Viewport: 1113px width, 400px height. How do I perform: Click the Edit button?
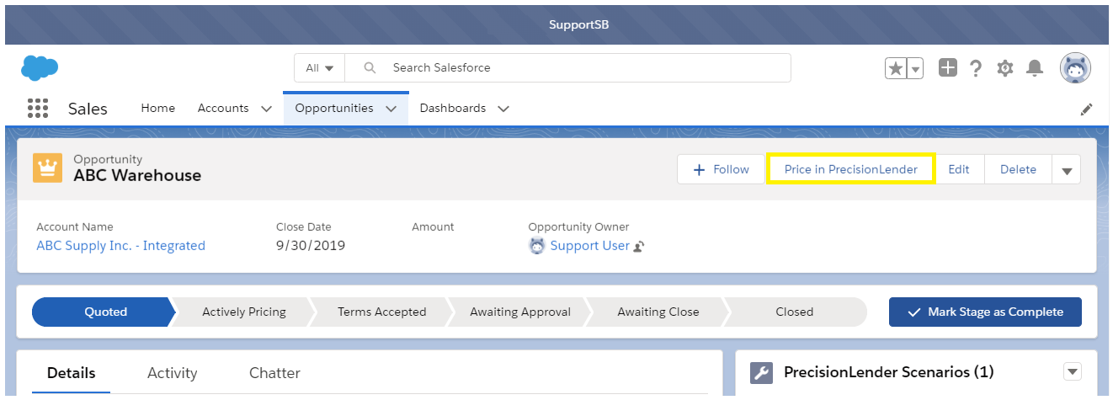tap(959, 169)
